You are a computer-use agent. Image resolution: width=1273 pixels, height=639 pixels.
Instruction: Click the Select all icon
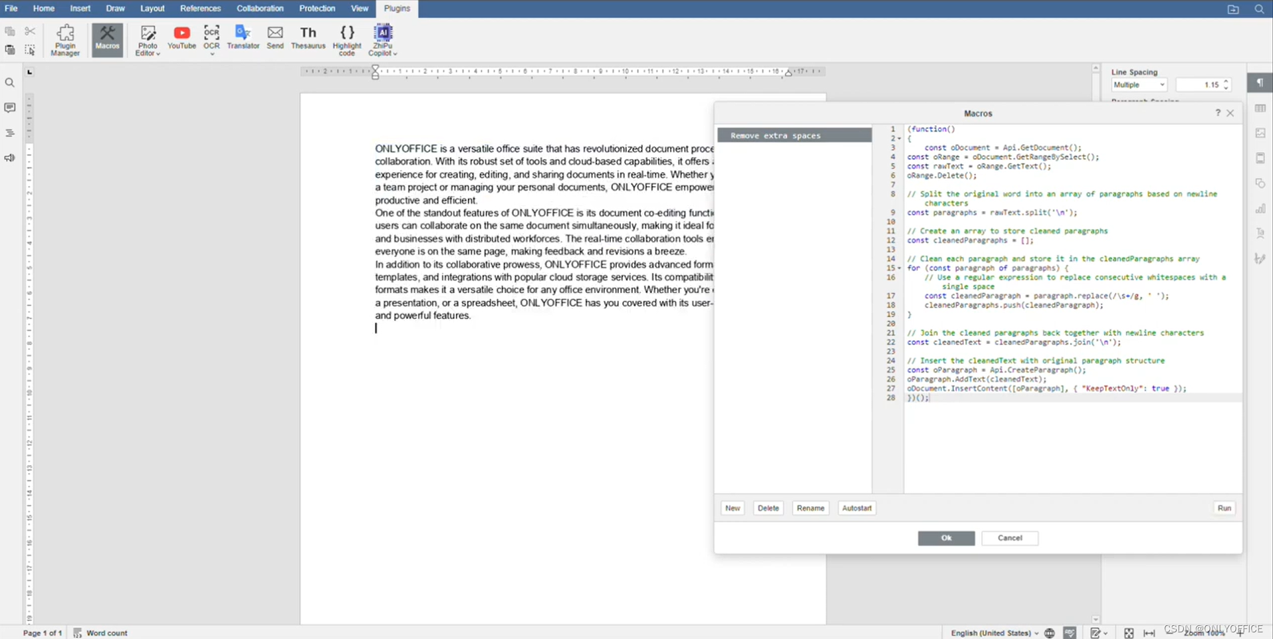click(x=30, y=50)
